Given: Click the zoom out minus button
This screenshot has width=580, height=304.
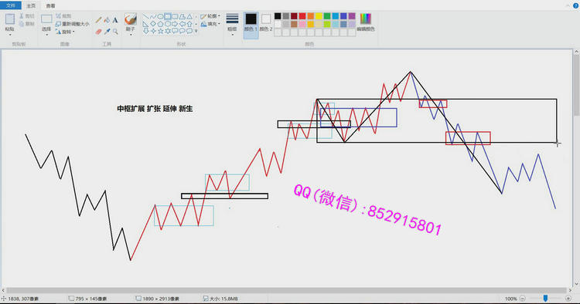Looking at the screenshot, I should click(522, 299).
